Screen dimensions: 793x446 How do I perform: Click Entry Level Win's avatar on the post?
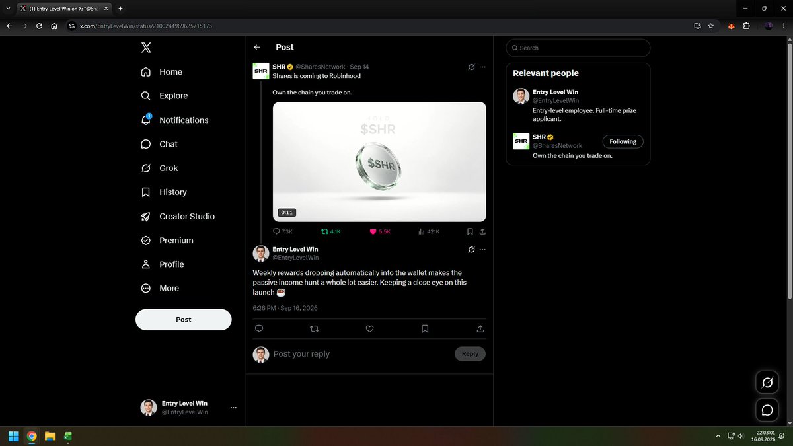[x=260, y=254]
